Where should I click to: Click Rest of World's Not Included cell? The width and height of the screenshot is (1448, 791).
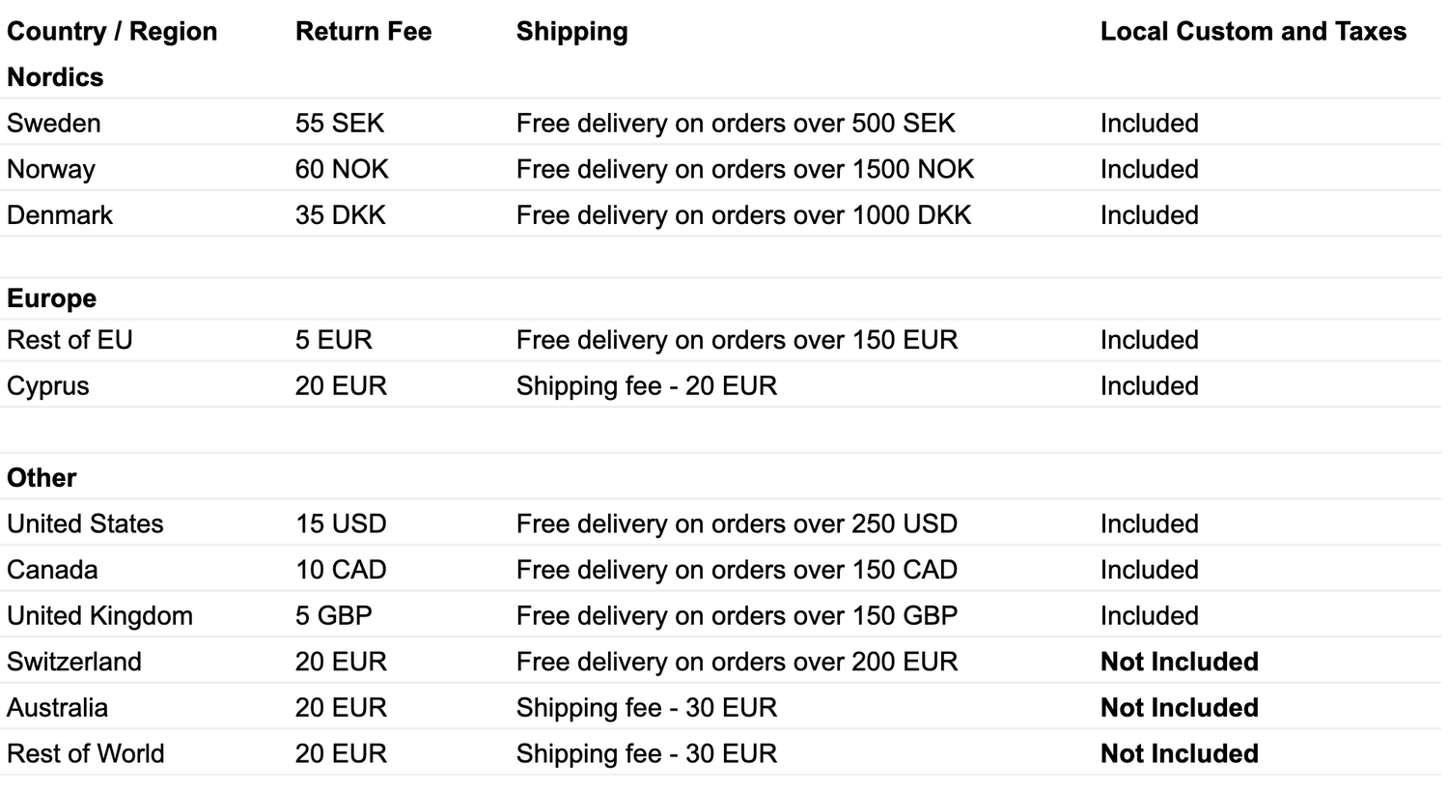1180,753
